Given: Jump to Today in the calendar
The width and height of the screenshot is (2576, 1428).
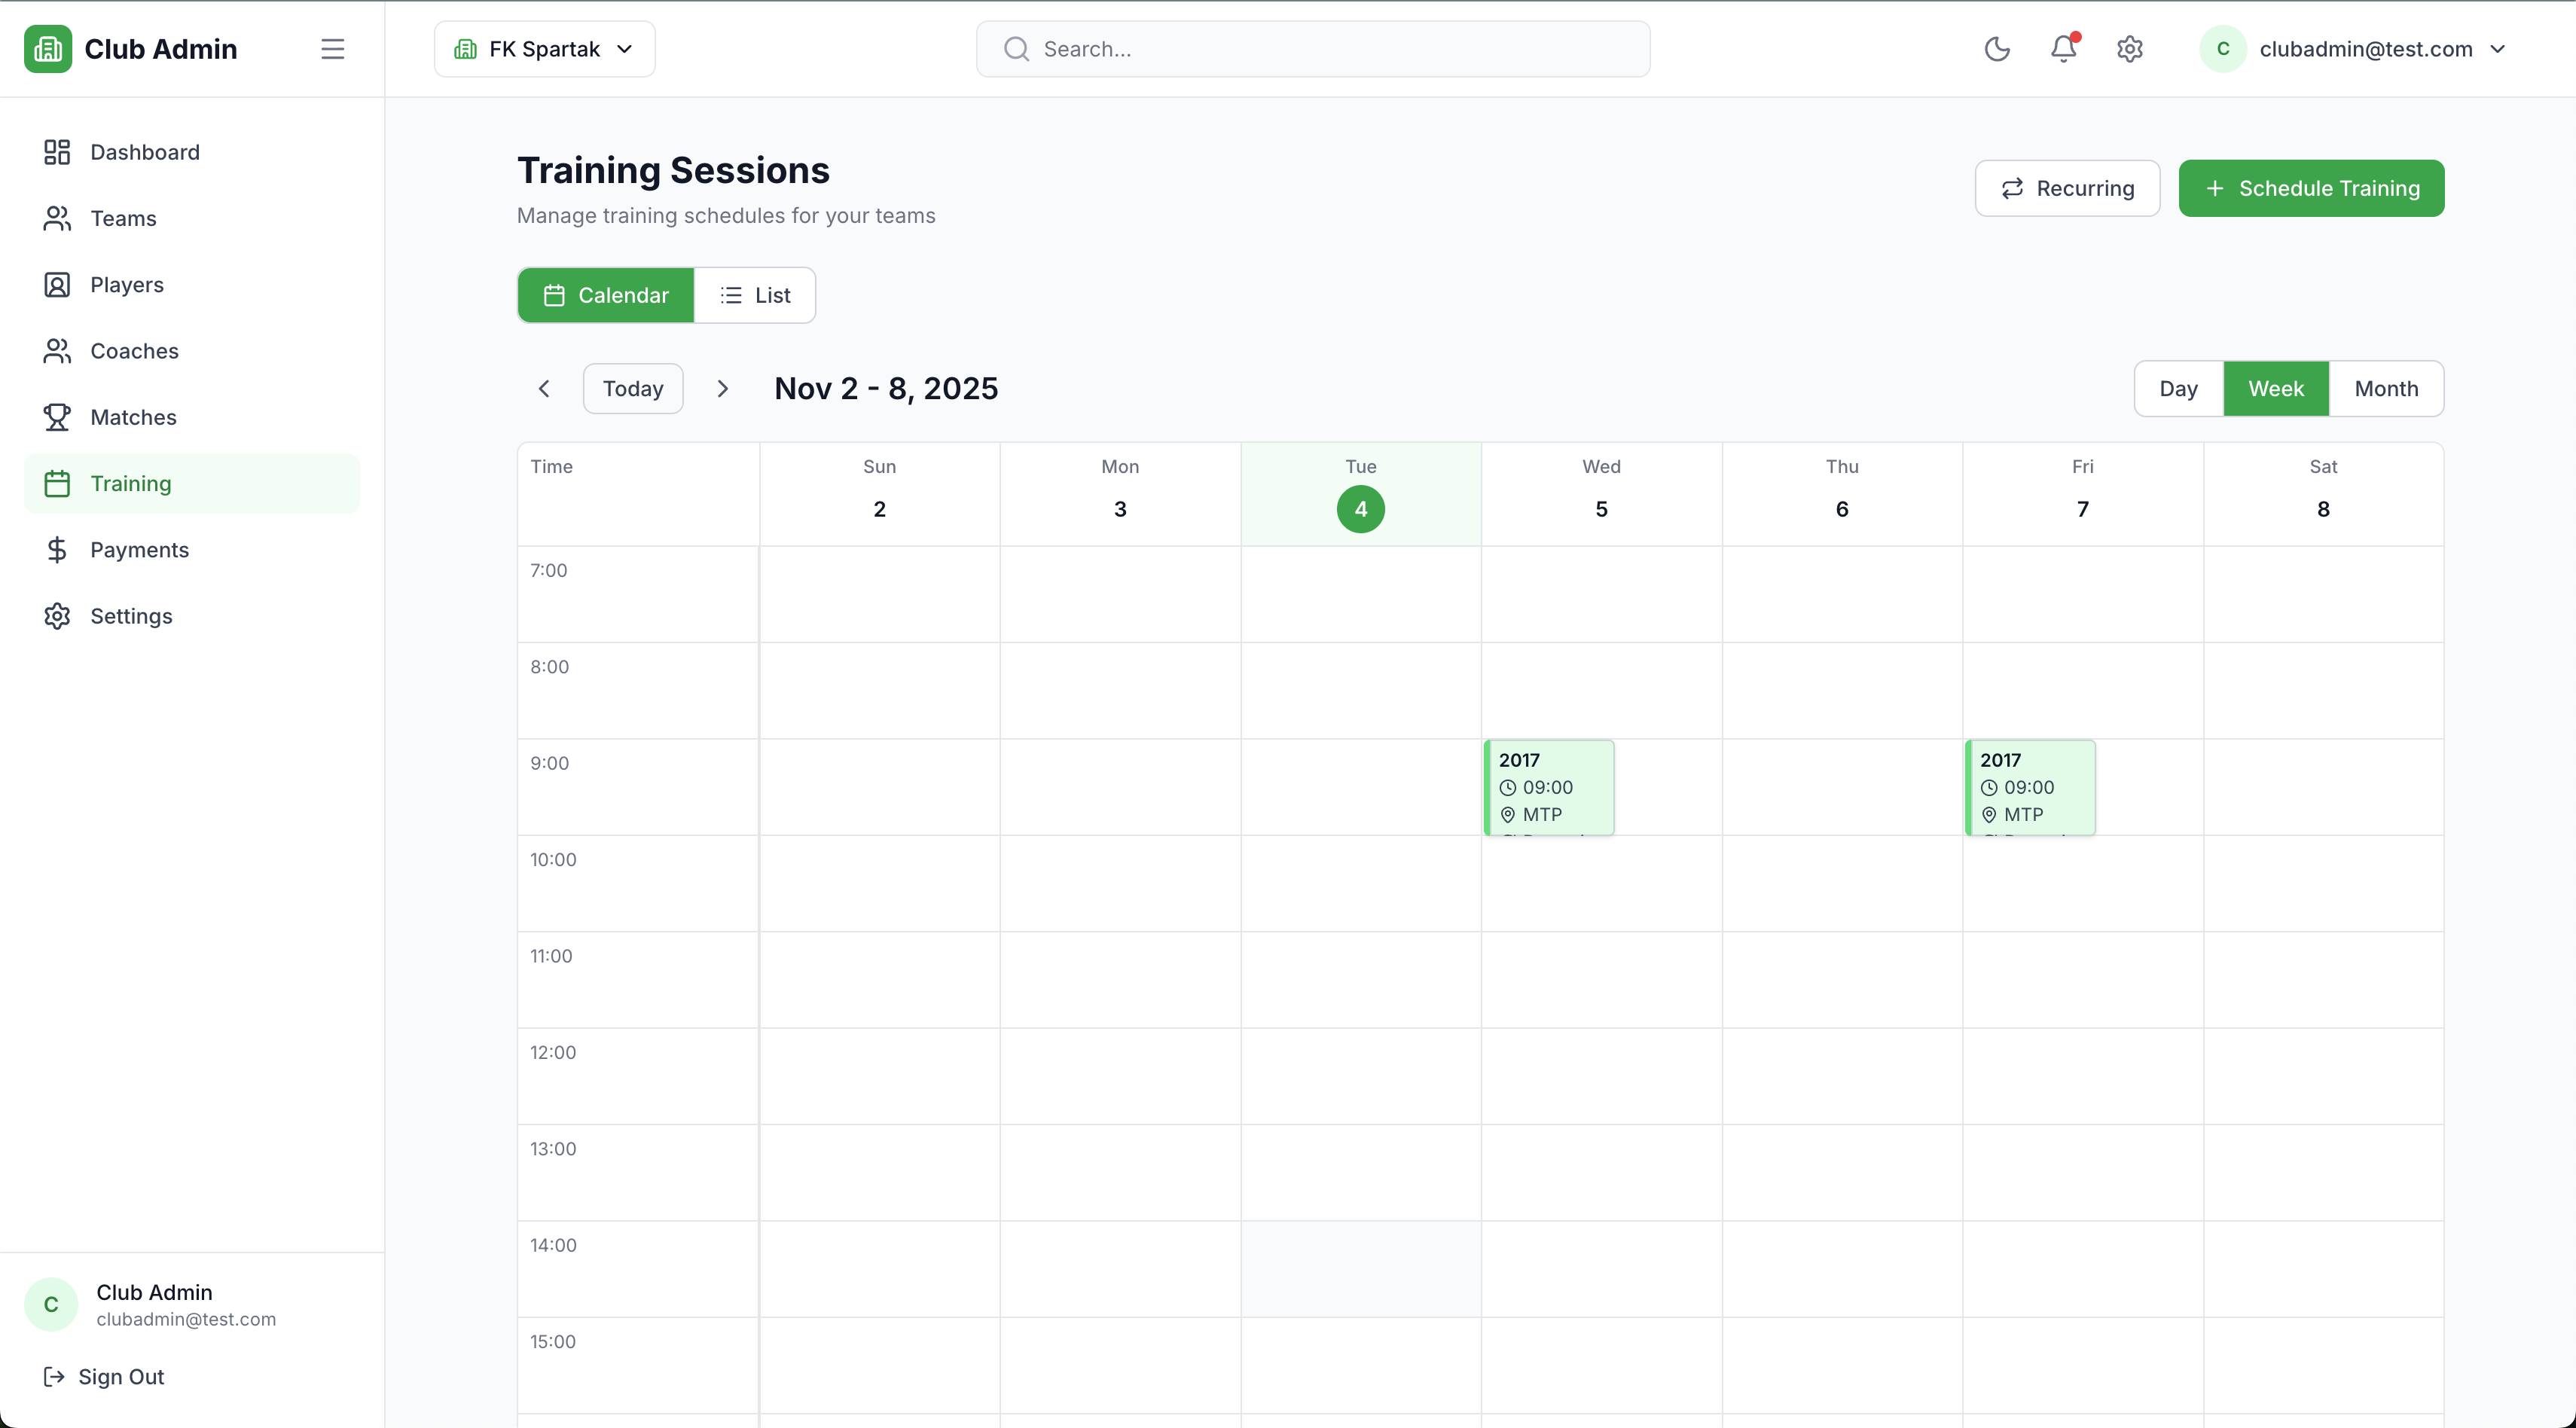Looking at the screenshot, I should [632, 389].
